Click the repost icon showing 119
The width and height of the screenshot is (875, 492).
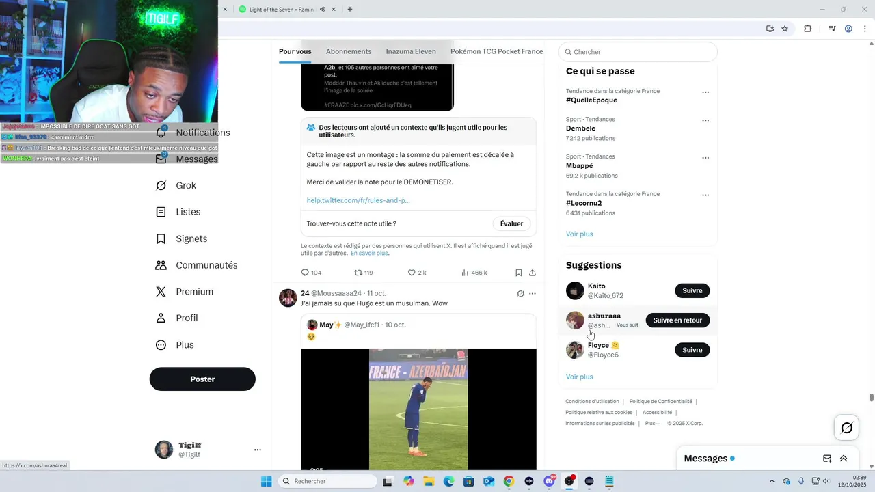click(x=358, y=273)
